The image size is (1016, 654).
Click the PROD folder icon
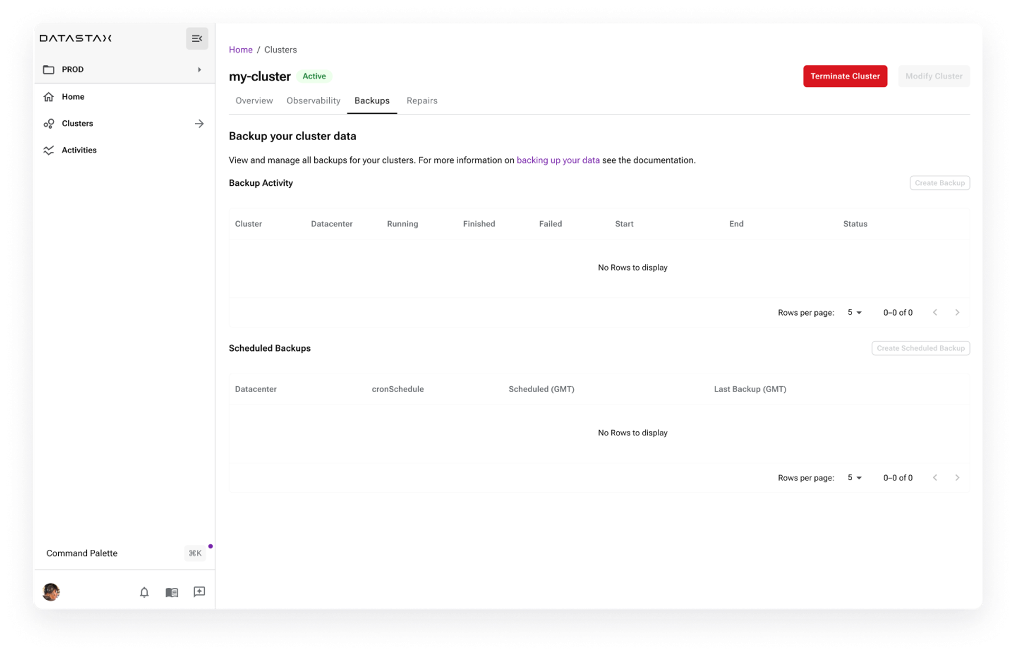coord(50,69)
